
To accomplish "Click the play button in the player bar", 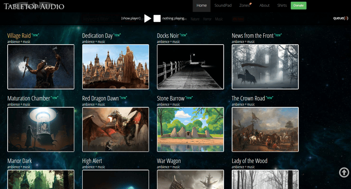I will (x=148, y=18).
